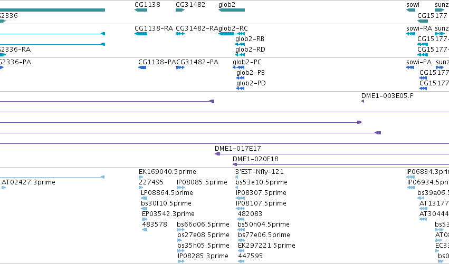The image size is (449, 264).
Task: Select EST LP08864.5prime label
Action: click(x=167, y=193)
